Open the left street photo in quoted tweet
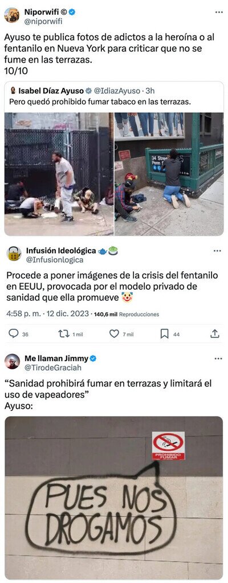The image size is (228, 583). [59, 174]
